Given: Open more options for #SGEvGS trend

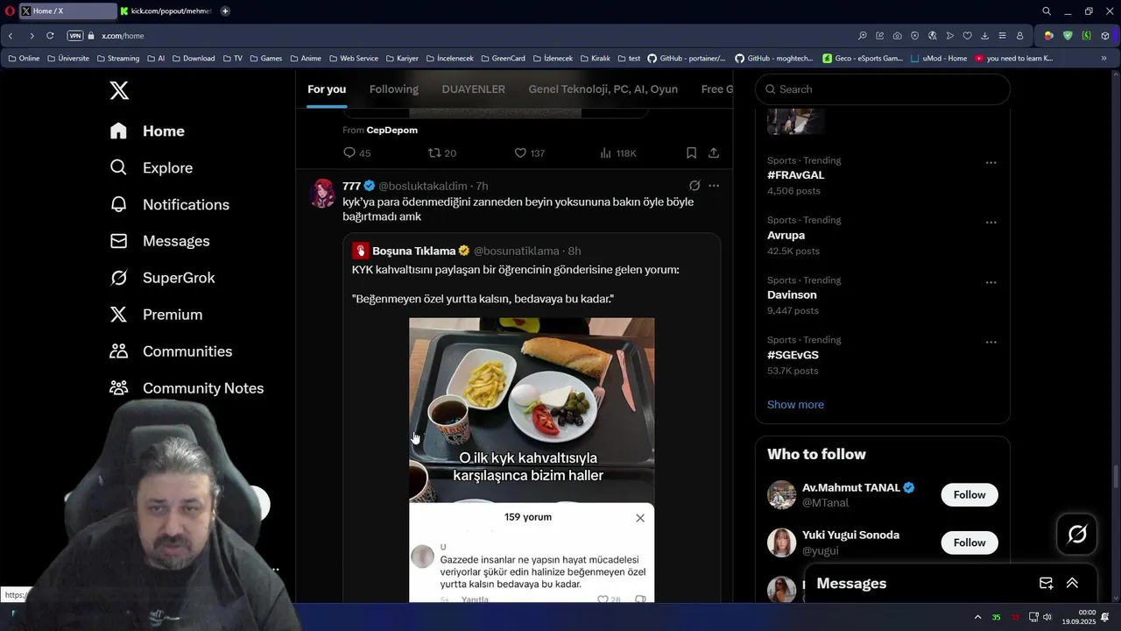Looking at the screenshot, I should coord(991,342).
